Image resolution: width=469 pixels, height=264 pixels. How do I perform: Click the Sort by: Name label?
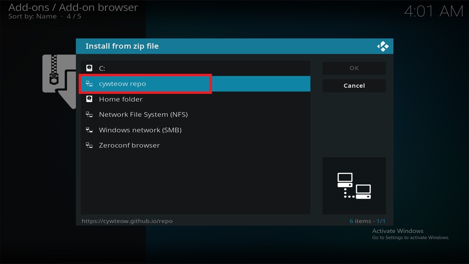[32, 17]
